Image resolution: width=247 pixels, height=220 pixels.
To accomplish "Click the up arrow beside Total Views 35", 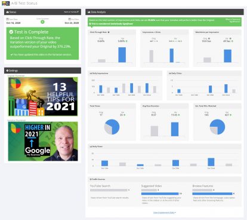I will pyautogui.click(x=125, y=115).
